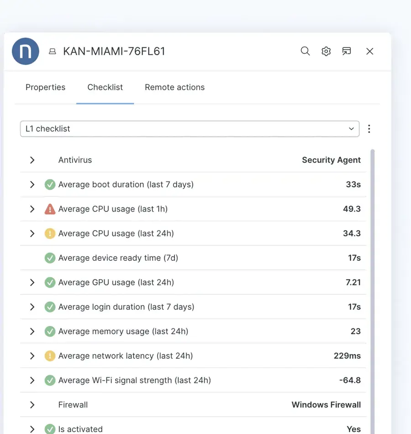Click the 49.3 CPU usage value
The width and height of the screenshot is (411, 434).
coord(352,209)
